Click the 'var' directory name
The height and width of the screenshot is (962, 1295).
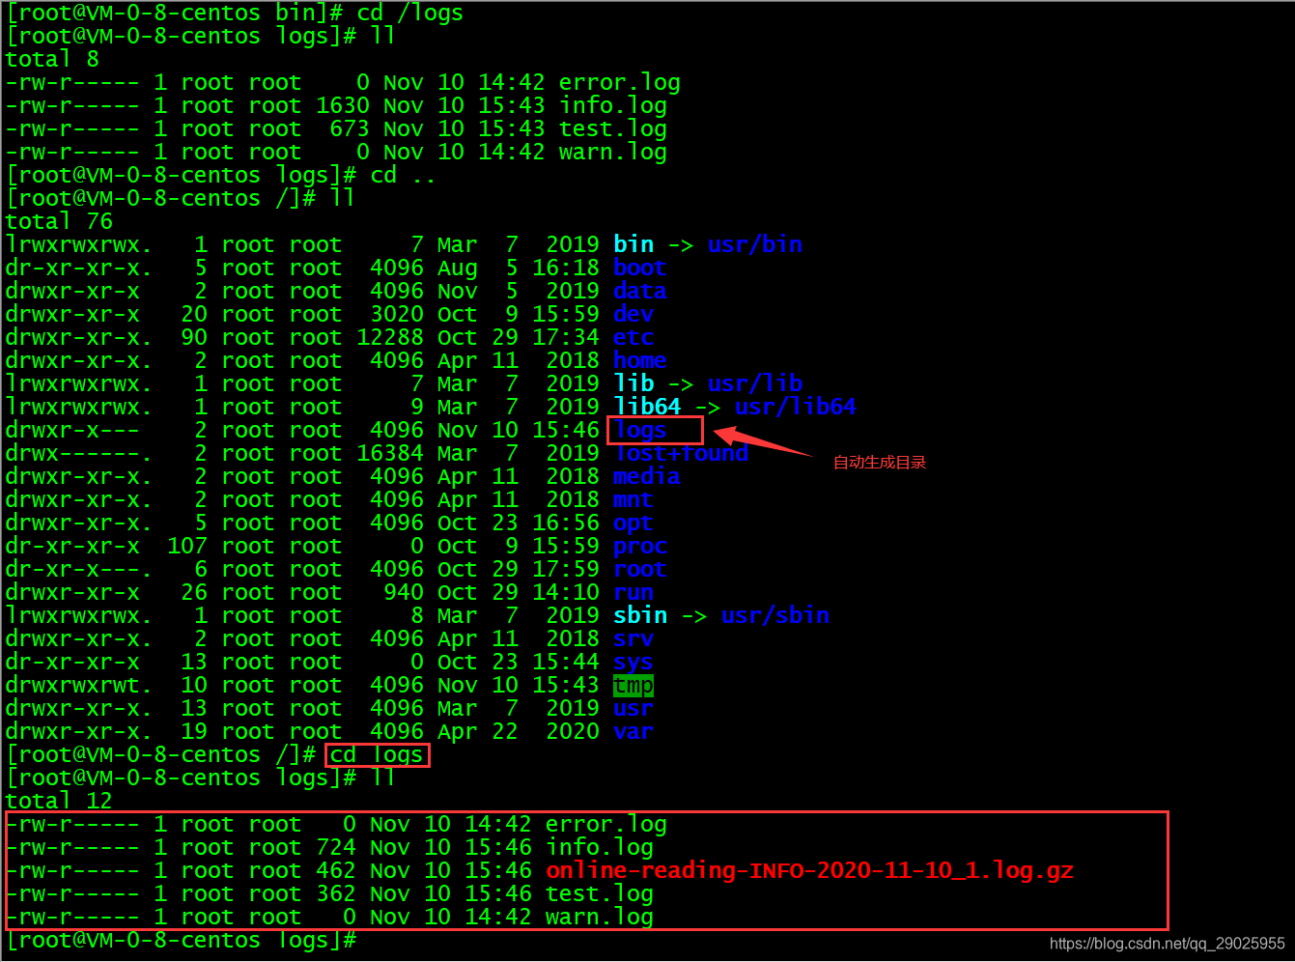click(x=633, y=732)
